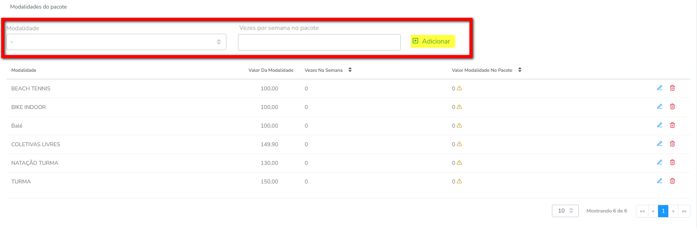Delete the Balé modality
Viewport: 697px width, 228px height.
672,125
